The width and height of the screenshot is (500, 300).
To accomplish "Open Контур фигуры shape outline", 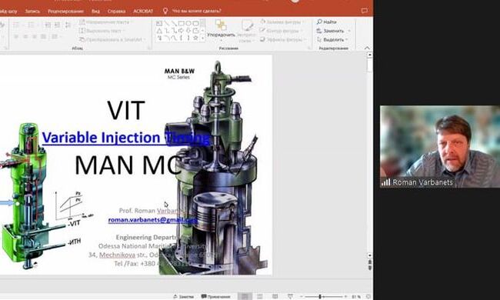I will (x=282, y=31).
